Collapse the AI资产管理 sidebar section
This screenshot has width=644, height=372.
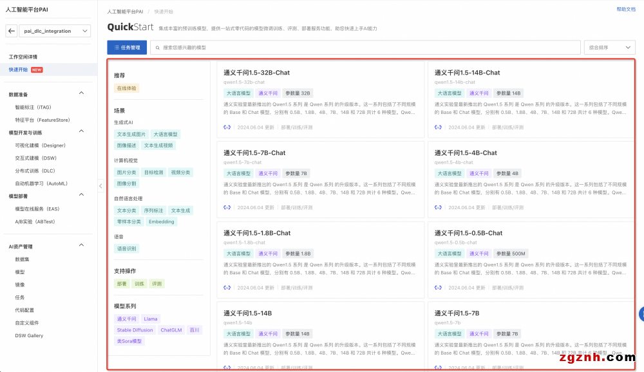coord(81,246)
